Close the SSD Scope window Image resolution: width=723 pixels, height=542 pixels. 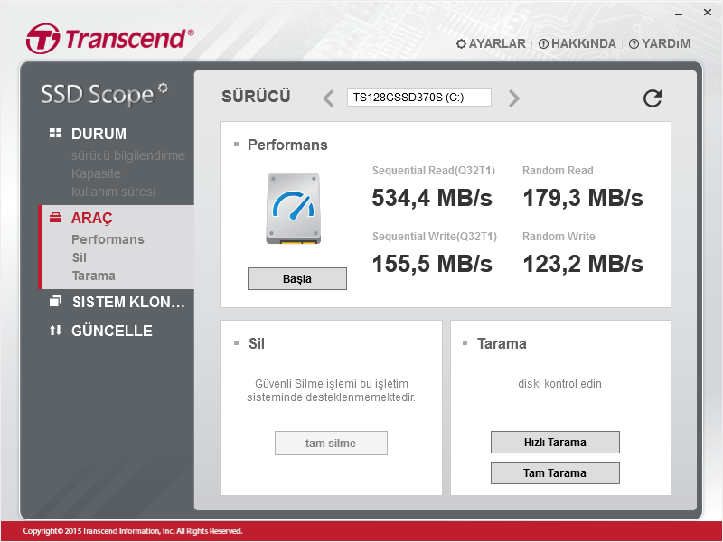pos(708,13)
